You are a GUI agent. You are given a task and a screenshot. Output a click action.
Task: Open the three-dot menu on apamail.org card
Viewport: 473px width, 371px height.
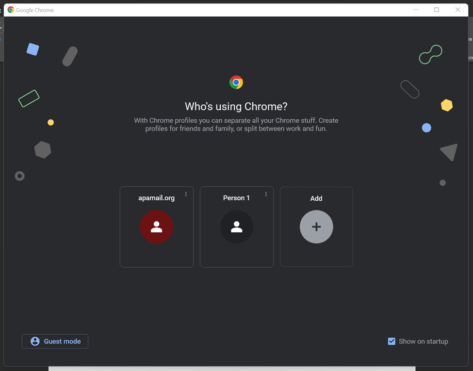point(186,194)
